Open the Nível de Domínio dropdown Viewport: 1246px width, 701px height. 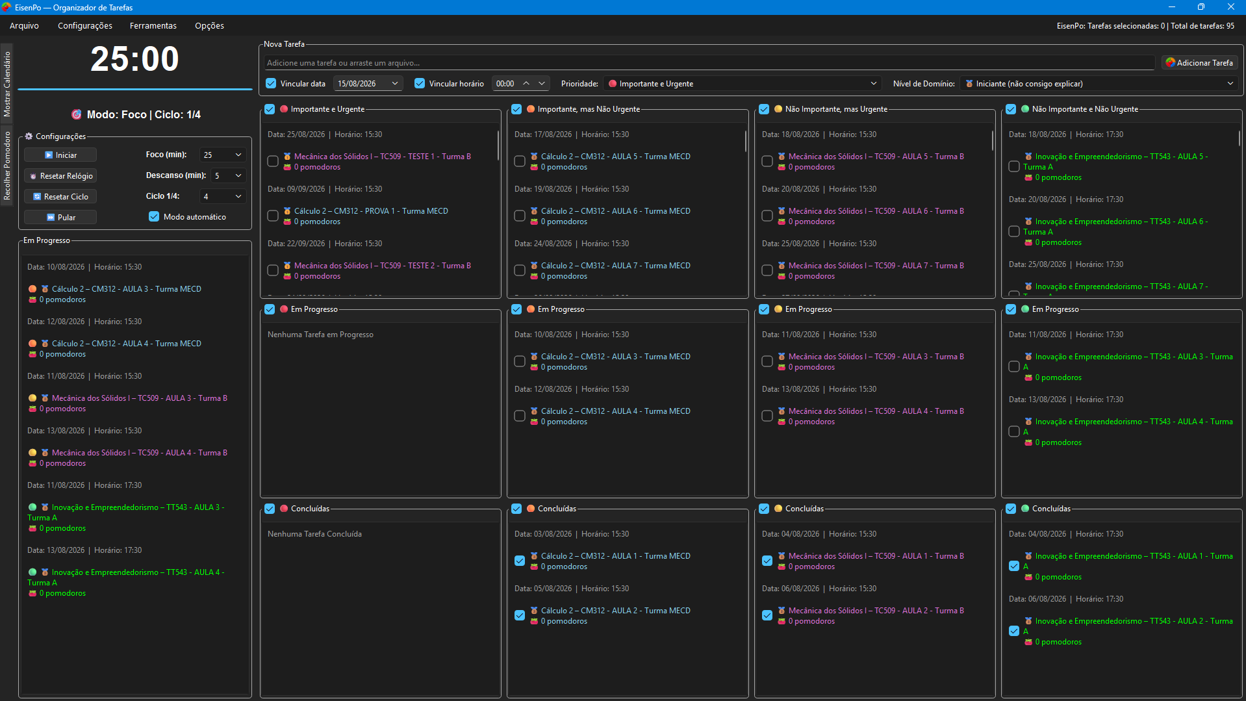pyautogui.click(x=1099, y=84)
